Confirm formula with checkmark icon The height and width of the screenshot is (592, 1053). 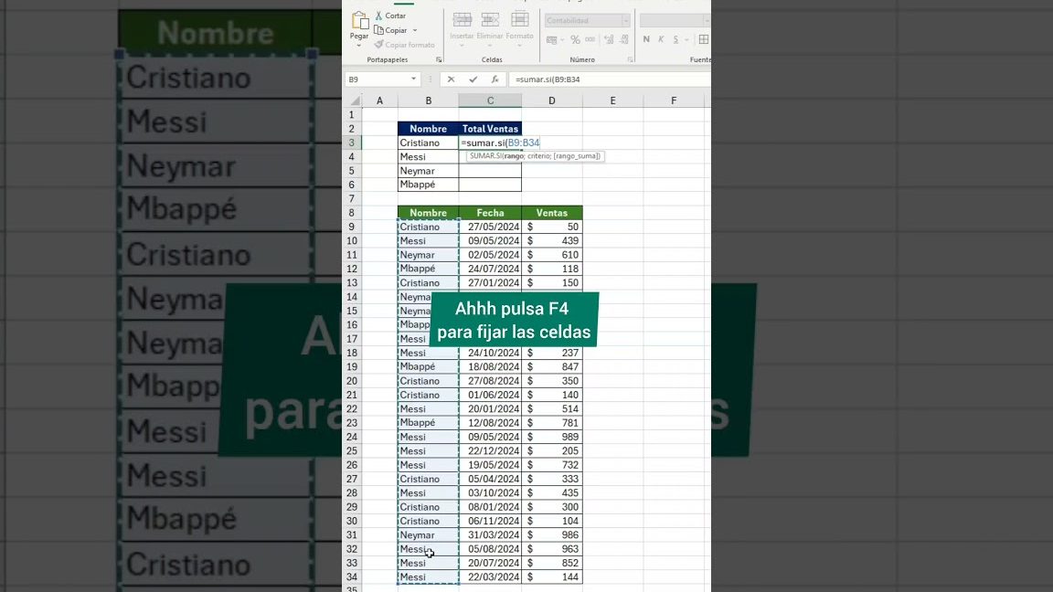(473, 79)
